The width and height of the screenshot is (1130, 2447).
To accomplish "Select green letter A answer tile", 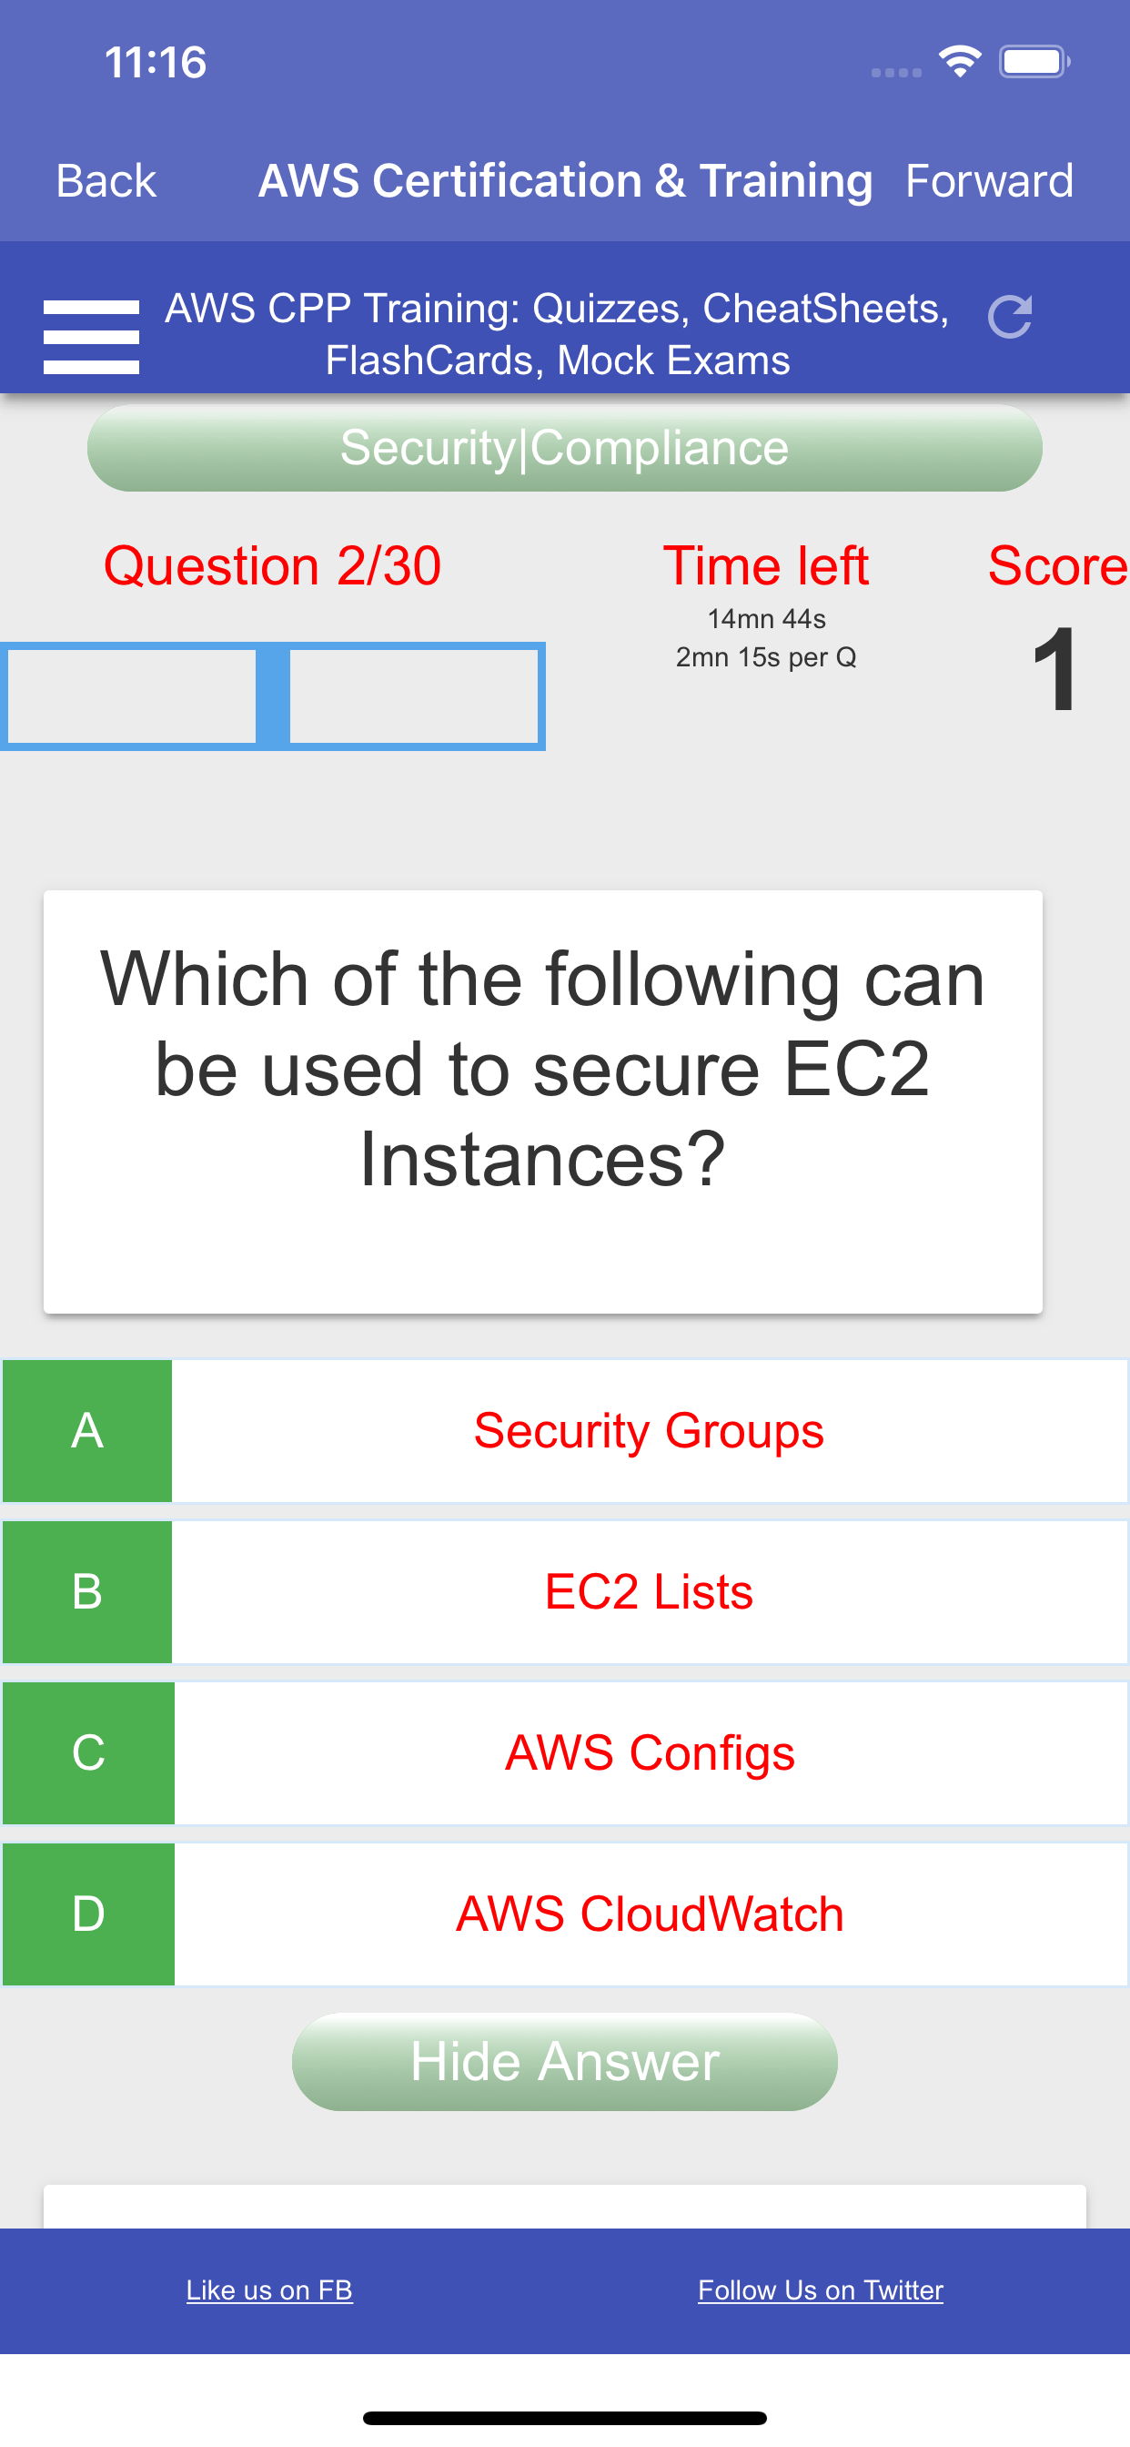I will tap(87, 1429).
